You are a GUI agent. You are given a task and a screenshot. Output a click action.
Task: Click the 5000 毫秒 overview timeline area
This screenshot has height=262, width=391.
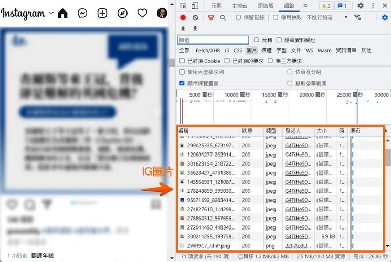[x=200, y=95]
